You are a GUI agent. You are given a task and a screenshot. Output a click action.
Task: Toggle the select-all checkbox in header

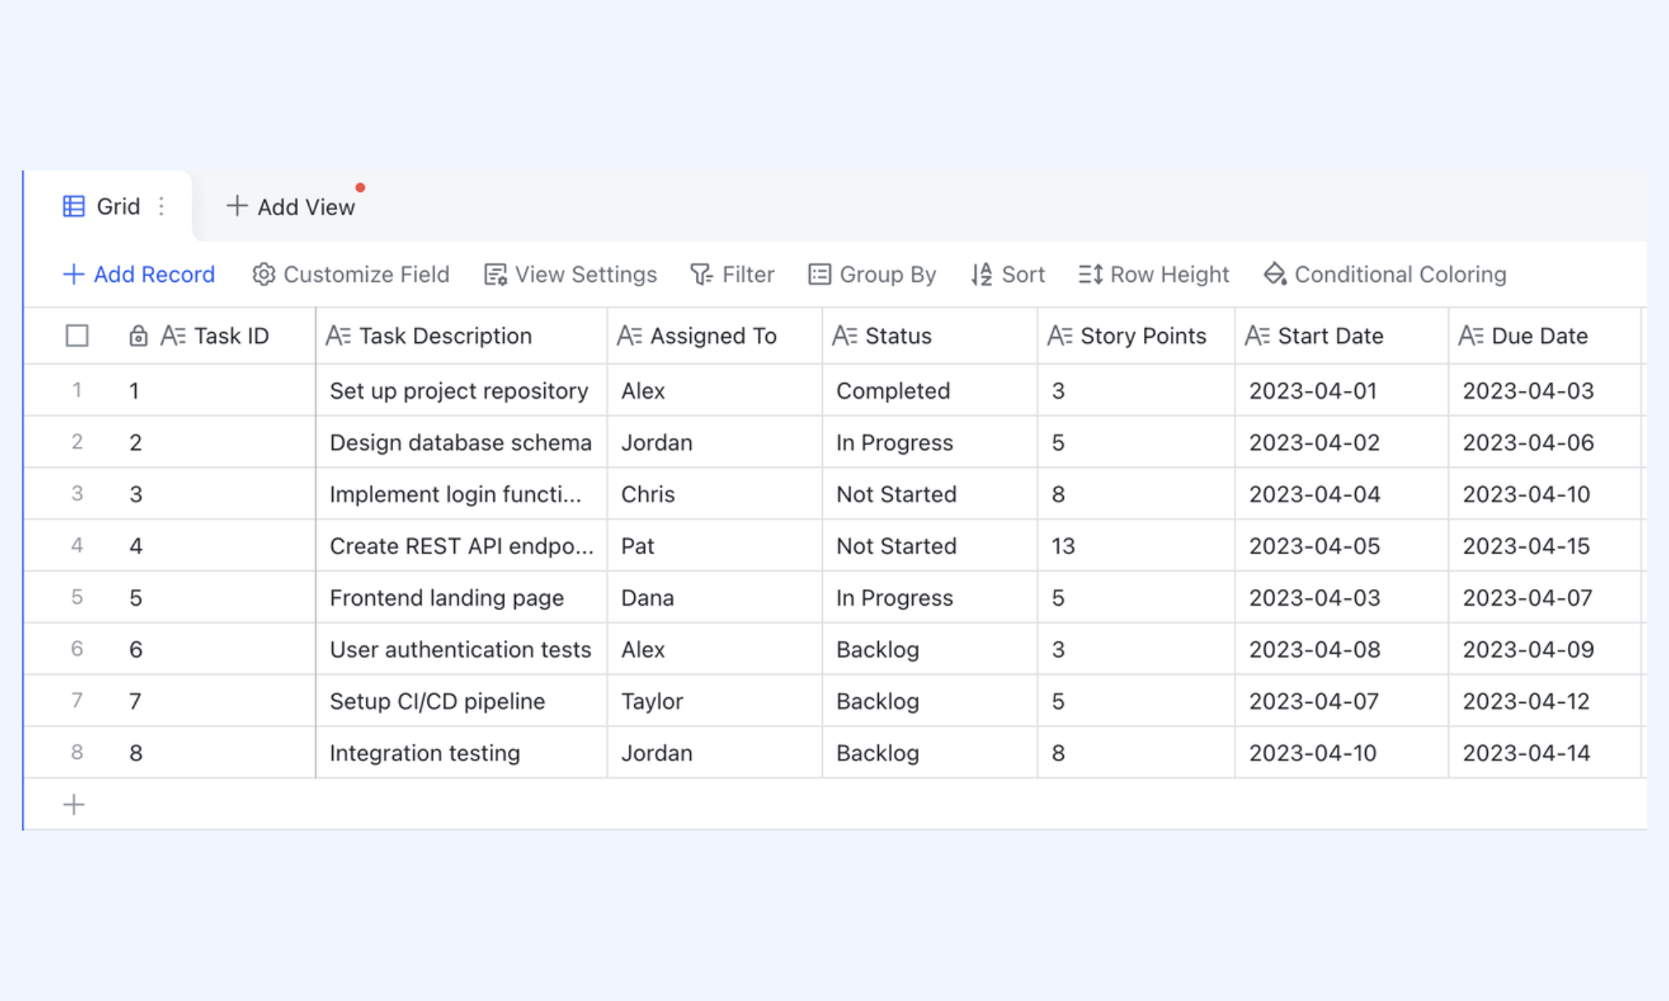click(77, 336)
